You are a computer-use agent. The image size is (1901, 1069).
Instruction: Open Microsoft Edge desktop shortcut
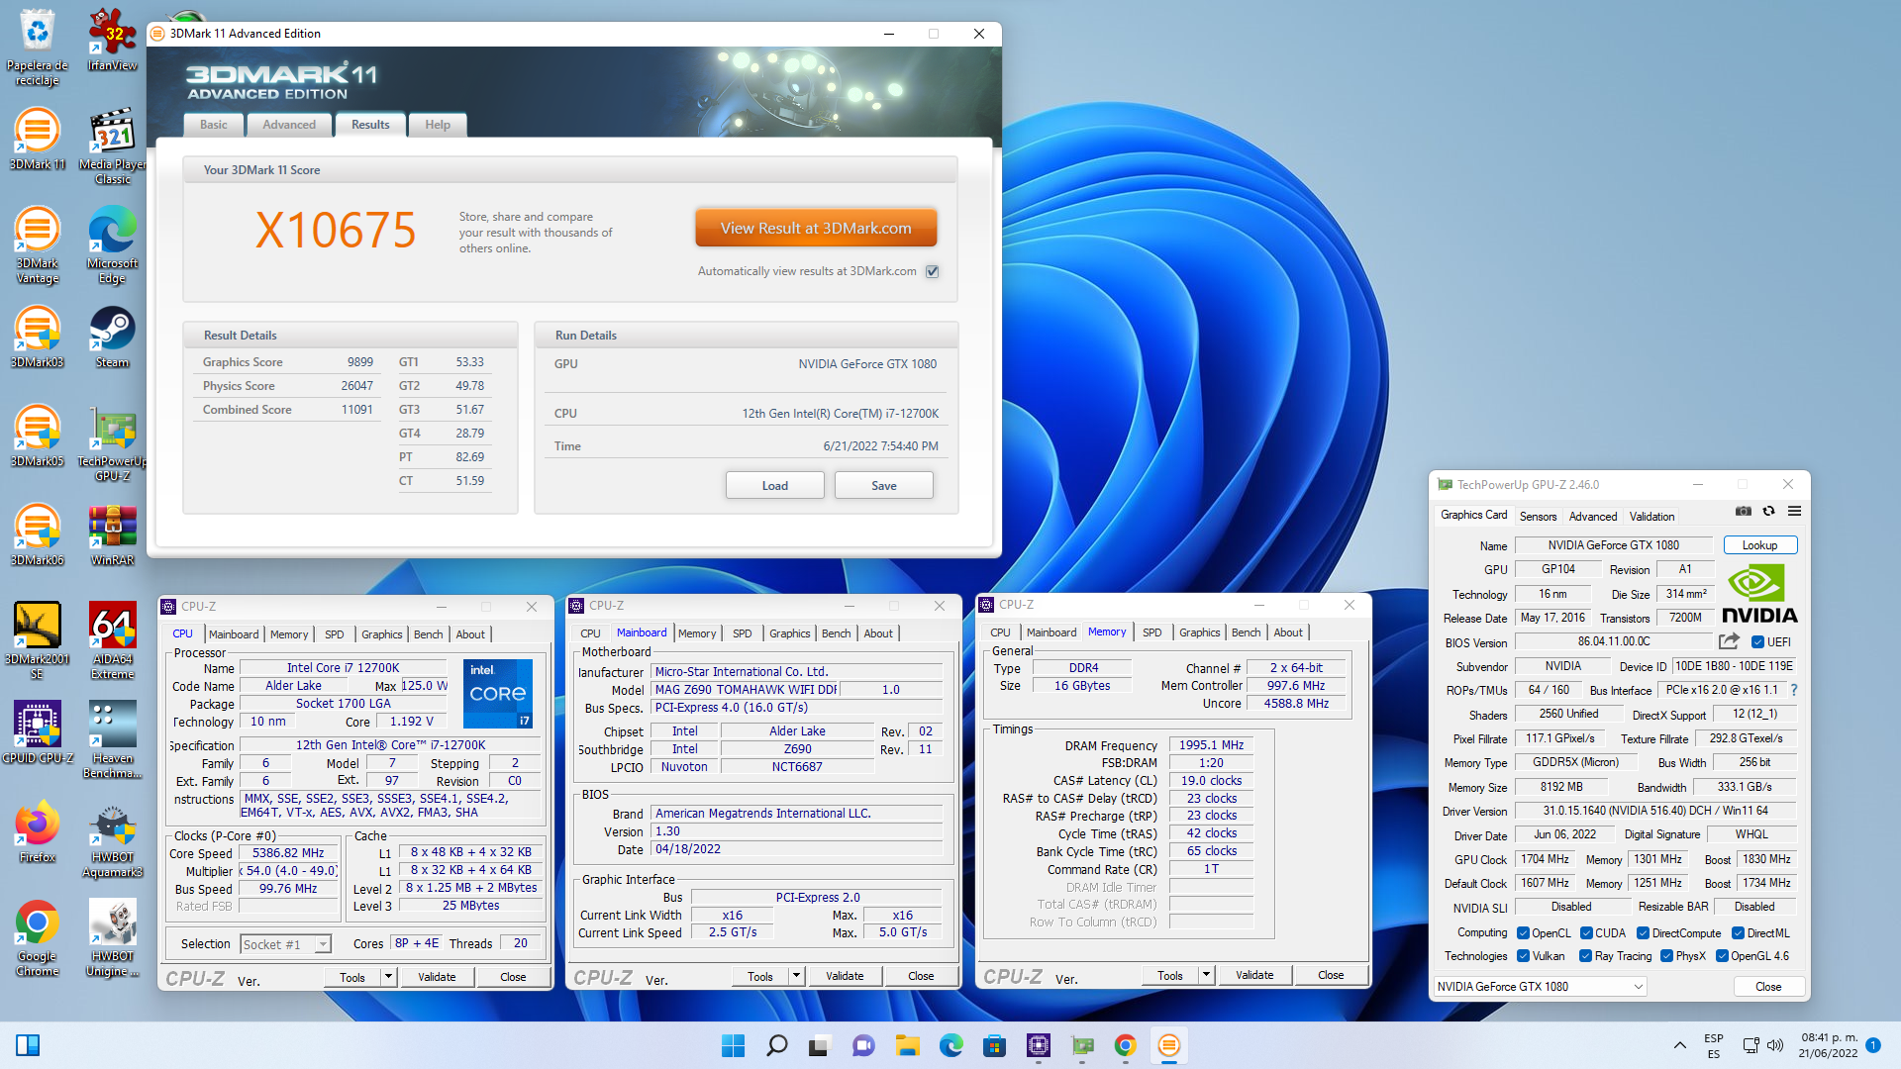[112, 244]
